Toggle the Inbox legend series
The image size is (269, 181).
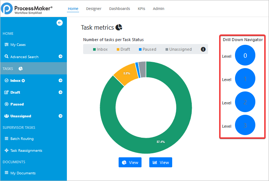[100, 49]
